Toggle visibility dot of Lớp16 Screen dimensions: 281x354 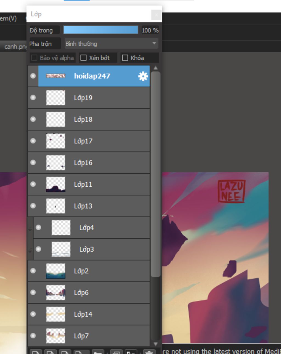tap(33, 162)
